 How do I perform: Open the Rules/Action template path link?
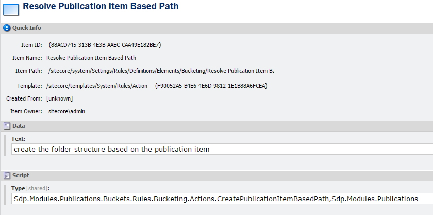pyautogui.click(x=98, y=85)
